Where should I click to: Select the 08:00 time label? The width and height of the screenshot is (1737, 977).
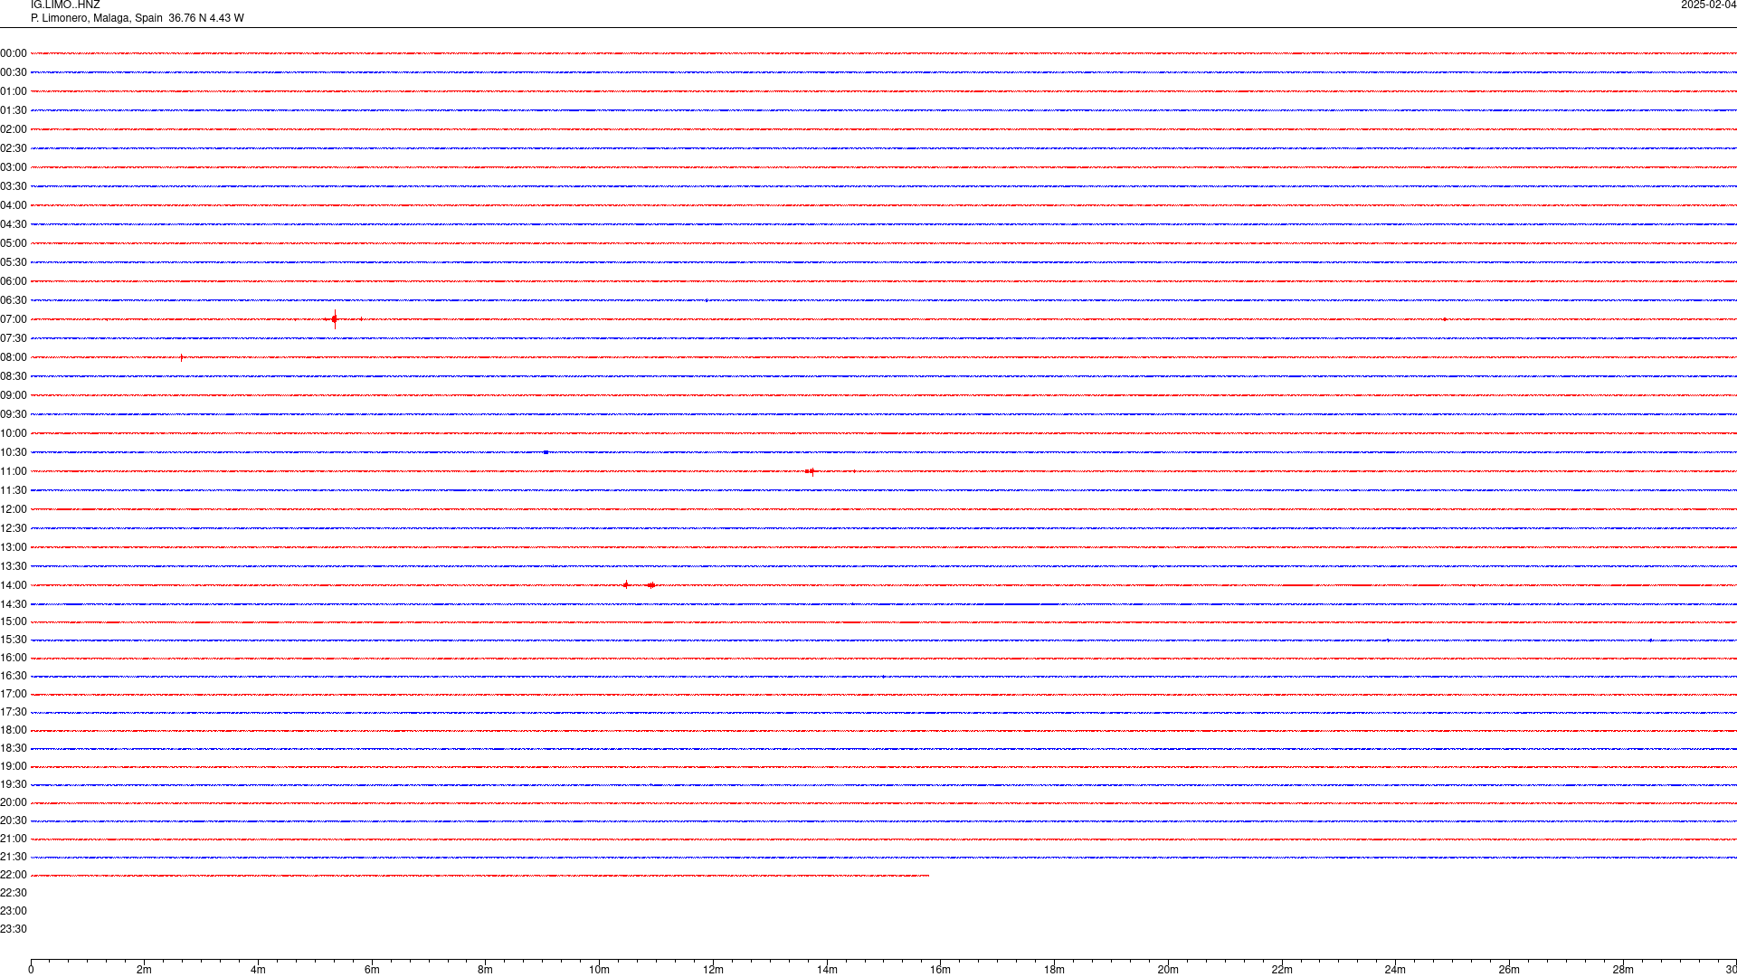coord(14,357)
